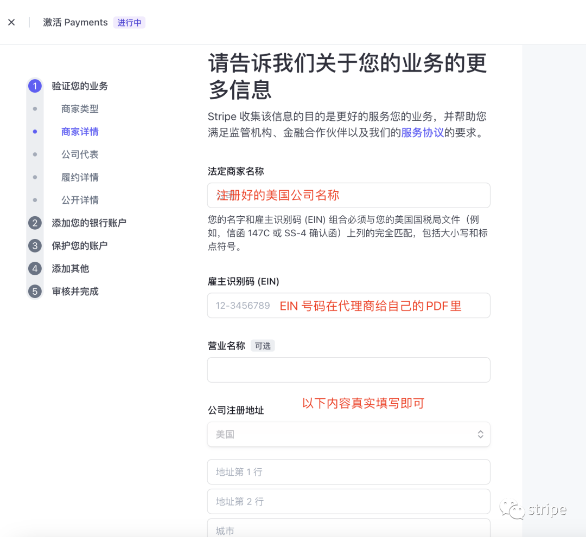This screenshot has width=586, height=537.
Task: Open the 商家类型 sub-step
Action: pos(80,109)
